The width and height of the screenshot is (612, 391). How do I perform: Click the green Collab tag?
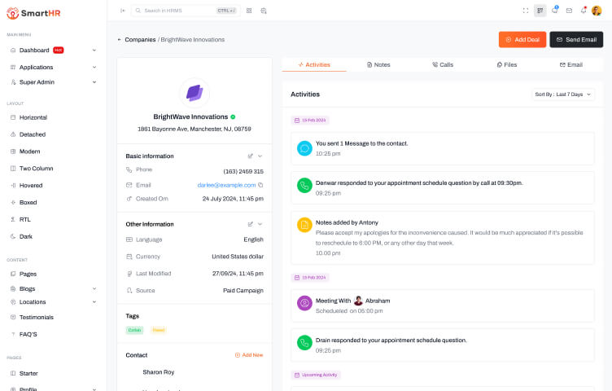(x=134, y=330)
